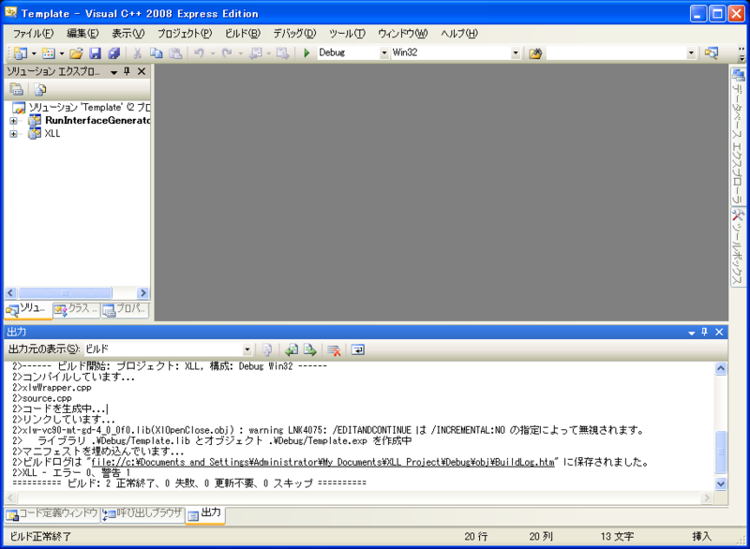Open the プロジェクト(P) menu
The width and height of the screenshot is (750, 549).
click(185, 34)
